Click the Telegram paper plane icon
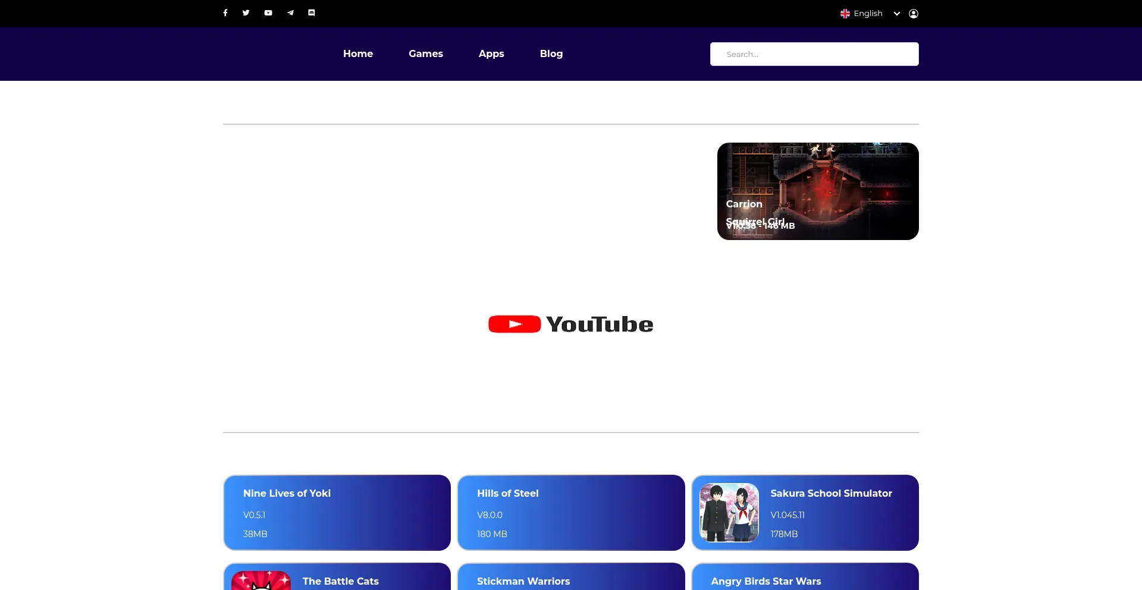 290,13
